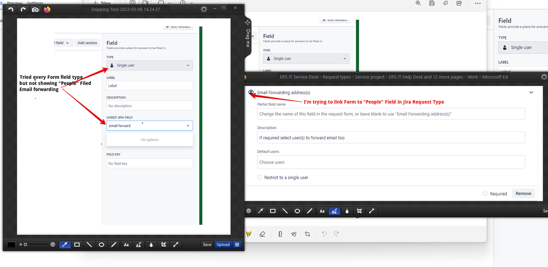Select the resize tool in the left capture window toolbar
The height and width of the screenshot is (267, 548).
(x=176, y=245)
